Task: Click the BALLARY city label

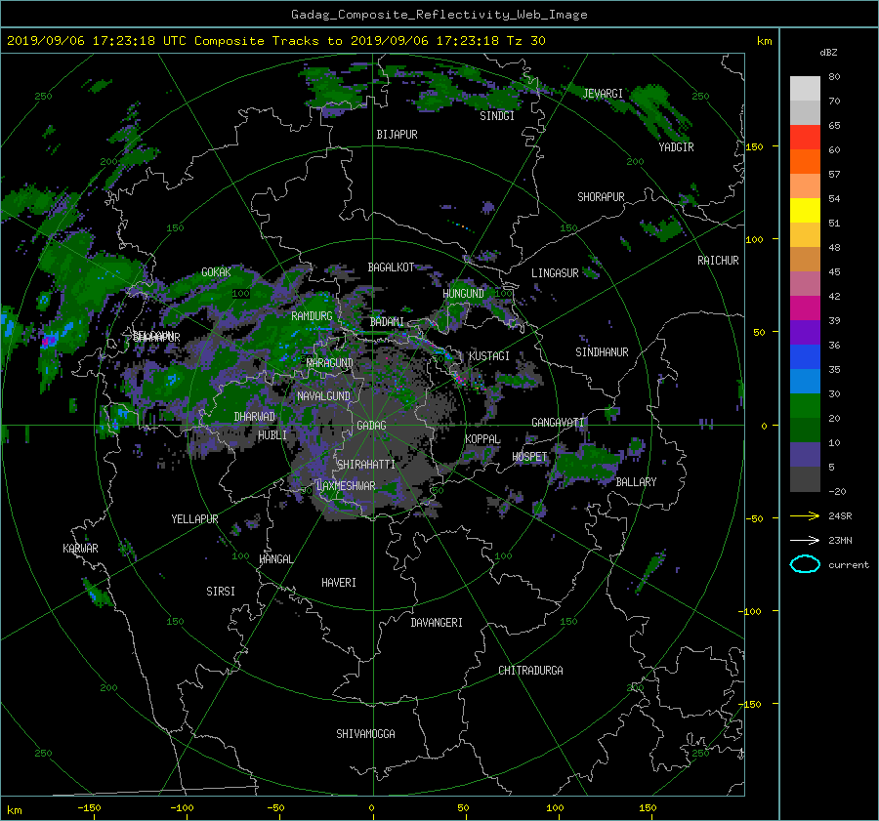Action: [x=636, y=482]
